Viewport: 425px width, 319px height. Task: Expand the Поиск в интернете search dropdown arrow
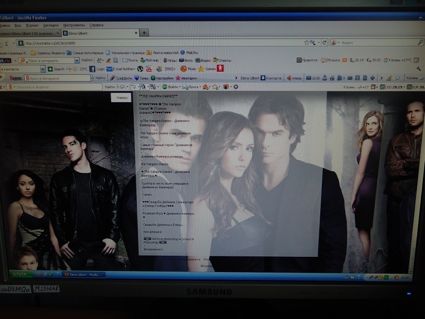77,60
